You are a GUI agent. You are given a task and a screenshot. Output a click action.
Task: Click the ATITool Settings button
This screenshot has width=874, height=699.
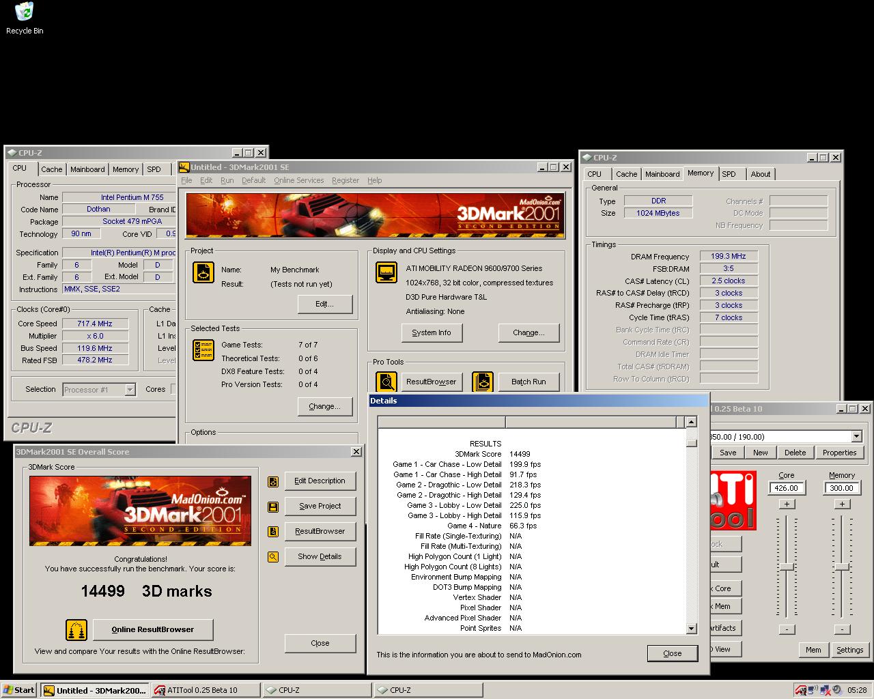point(850,650)
